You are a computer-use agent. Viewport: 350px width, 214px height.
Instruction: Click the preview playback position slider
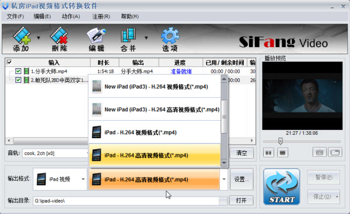(x=302, y=142)
